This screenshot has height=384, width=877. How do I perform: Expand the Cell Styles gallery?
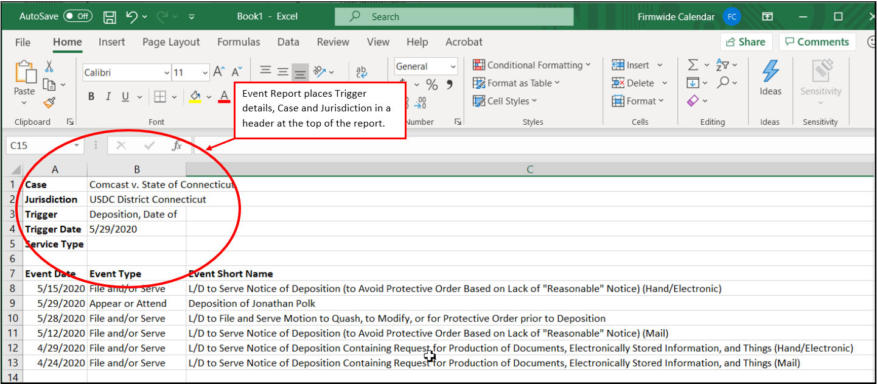505,101
